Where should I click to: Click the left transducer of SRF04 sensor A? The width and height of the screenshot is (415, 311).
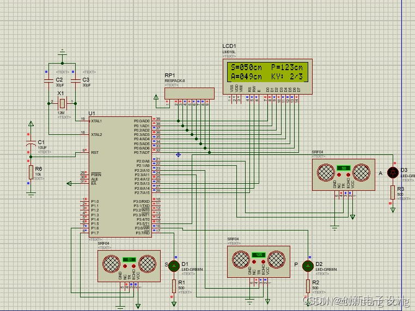coord(326,172)
